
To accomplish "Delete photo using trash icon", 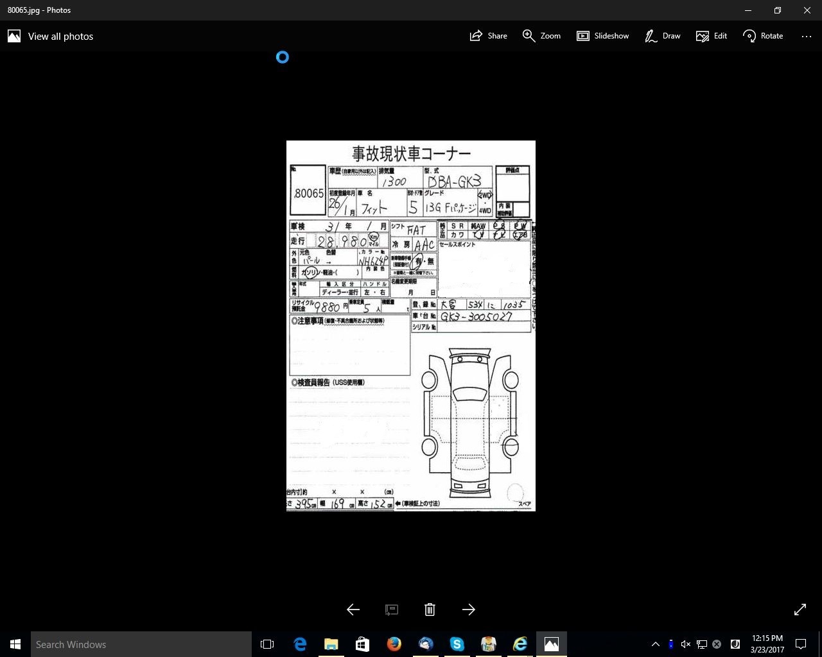I will coord(430,610).
